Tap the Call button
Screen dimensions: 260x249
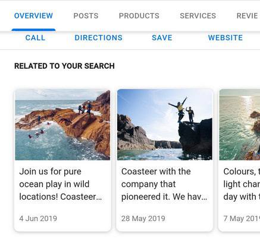[x=35, y=38]
